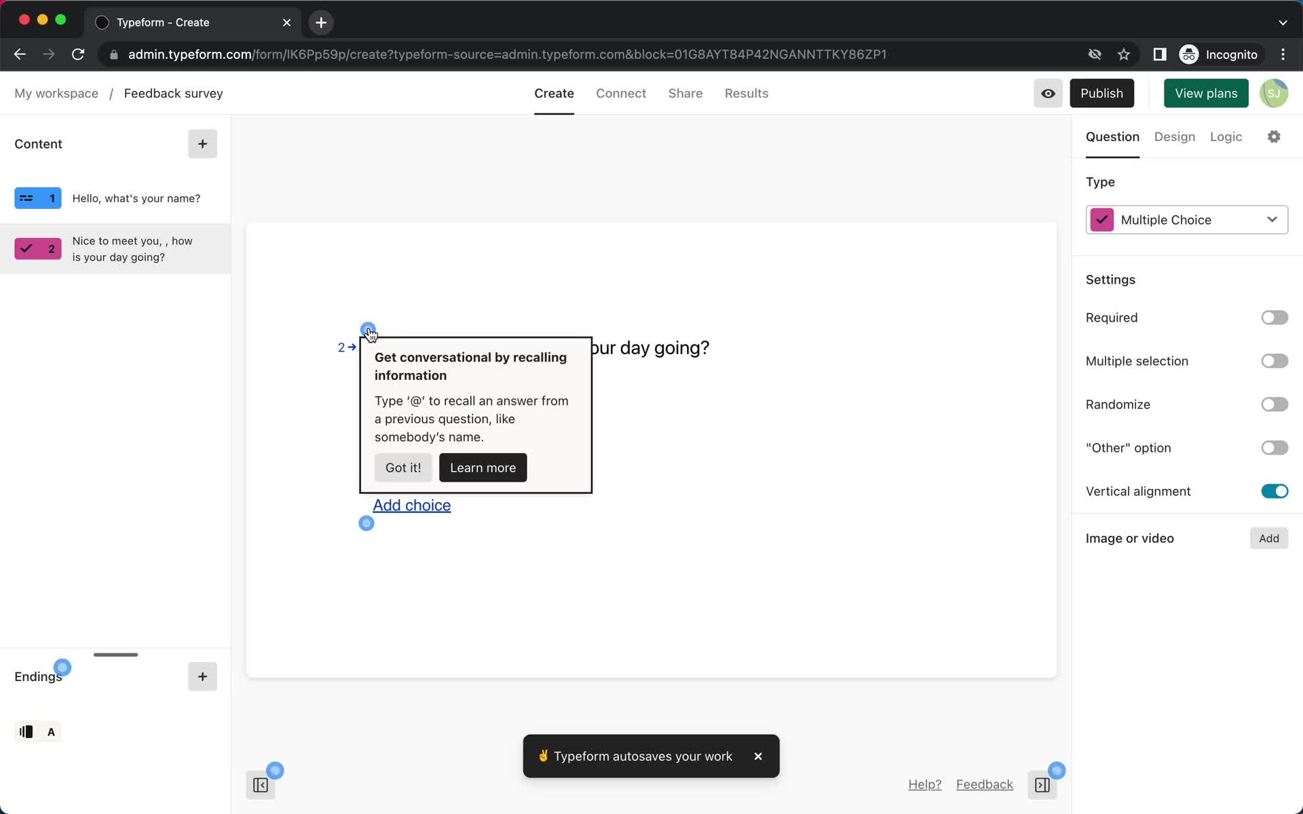Screen dimensions: 1303x814
Task: Select Share in the top navigation
Action: [685, 93]
